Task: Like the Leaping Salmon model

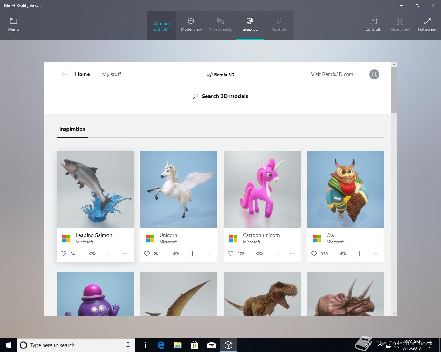Action: click(x=63, y=254)
